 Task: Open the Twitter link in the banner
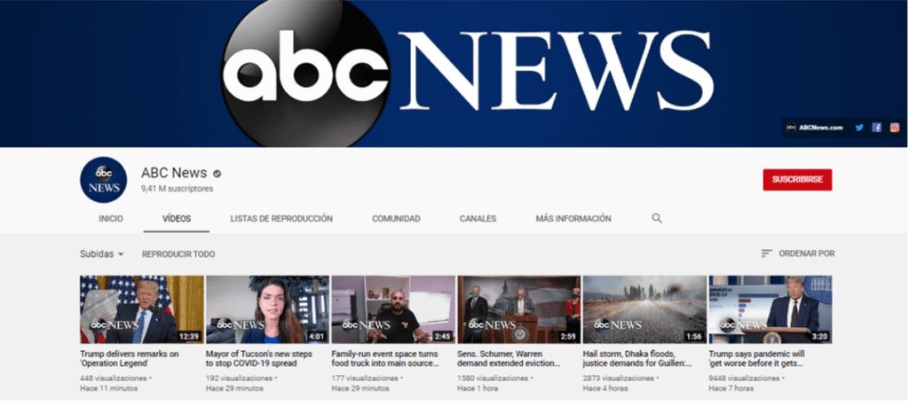859,128
